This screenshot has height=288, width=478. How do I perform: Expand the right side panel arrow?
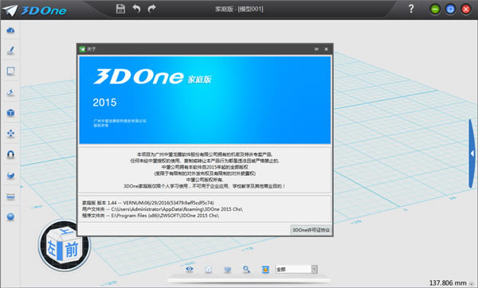tap(472, 154)
